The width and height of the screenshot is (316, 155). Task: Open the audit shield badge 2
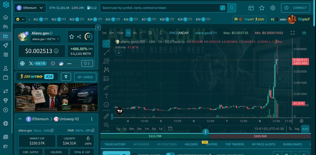pyautogui.click(x=87, y=63)
